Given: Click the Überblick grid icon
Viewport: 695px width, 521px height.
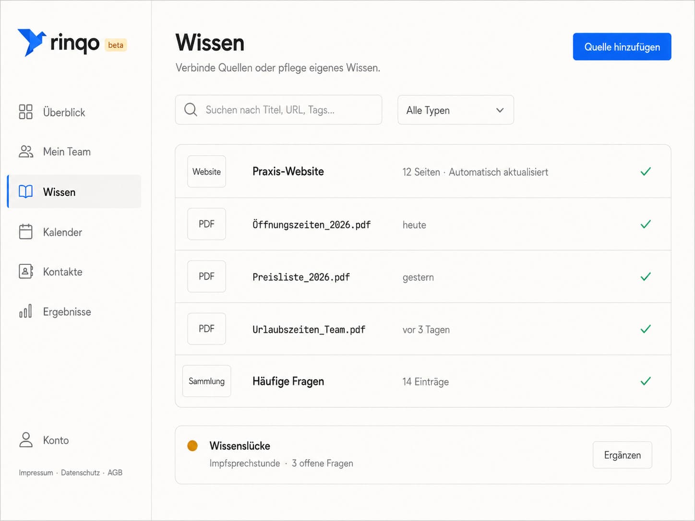Looking at the screenshot, I should pyautogui.click(x=25, y=112).
